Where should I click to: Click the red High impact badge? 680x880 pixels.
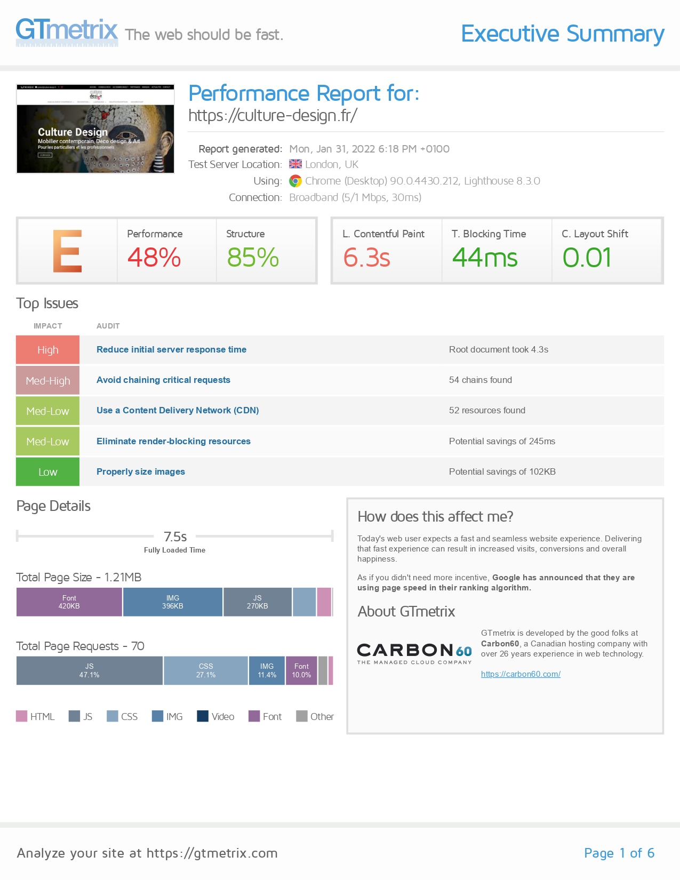[x=48, y=350]
